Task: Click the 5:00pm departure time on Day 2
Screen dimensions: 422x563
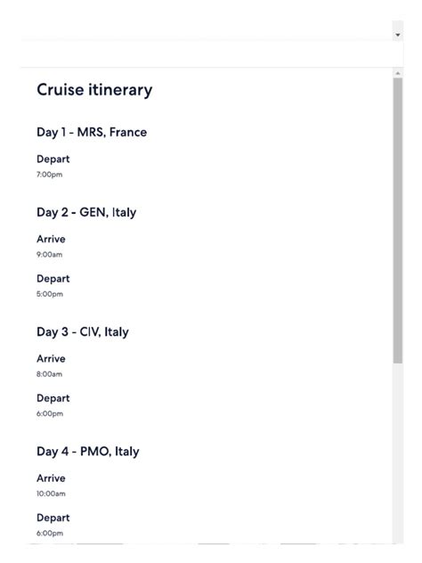Action: [50, 294]
